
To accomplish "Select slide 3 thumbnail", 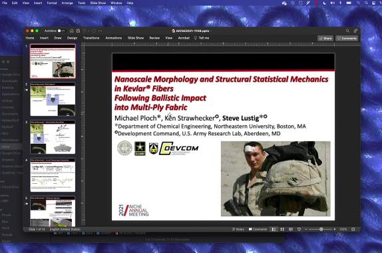I will [x=53, y=137].
